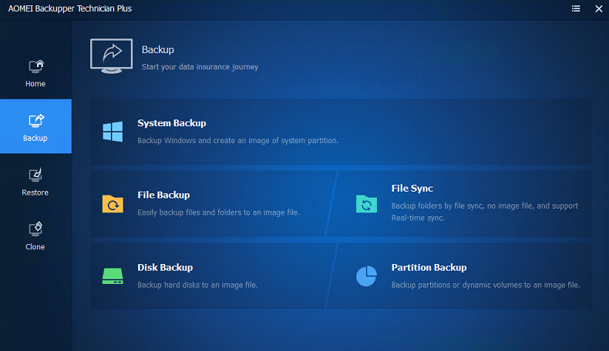Click the AOMEI Backupper Technician Plus title
This screenshot has height=351, width=609.
tap(70, 8)
